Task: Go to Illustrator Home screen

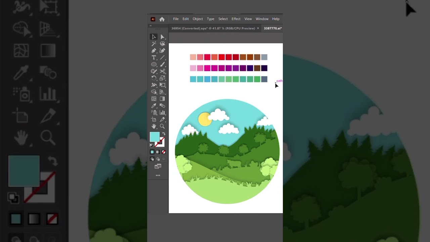Action: point(162,19)
